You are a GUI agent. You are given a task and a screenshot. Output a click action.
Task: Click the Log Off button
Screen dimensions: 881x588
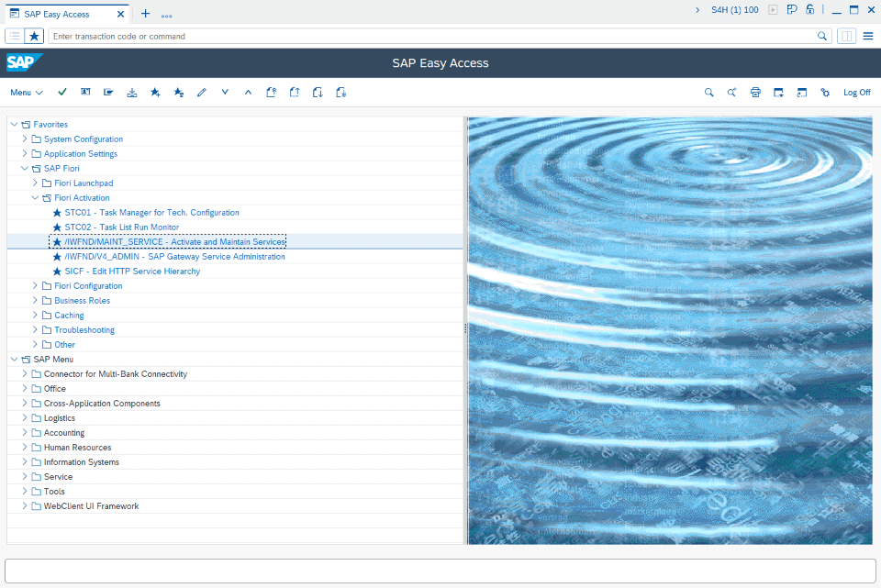tap(856, 92)
